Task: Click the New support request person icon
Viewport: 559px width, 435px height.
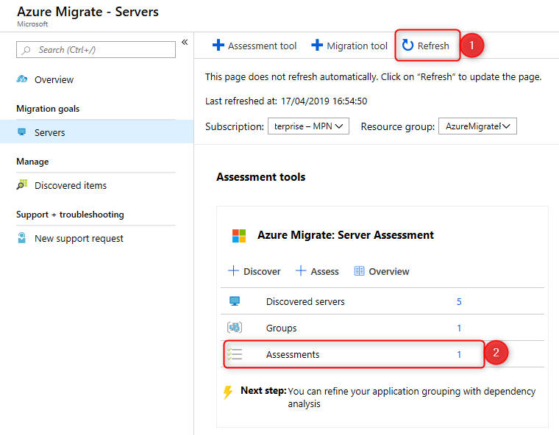Action: click(22, 237)
